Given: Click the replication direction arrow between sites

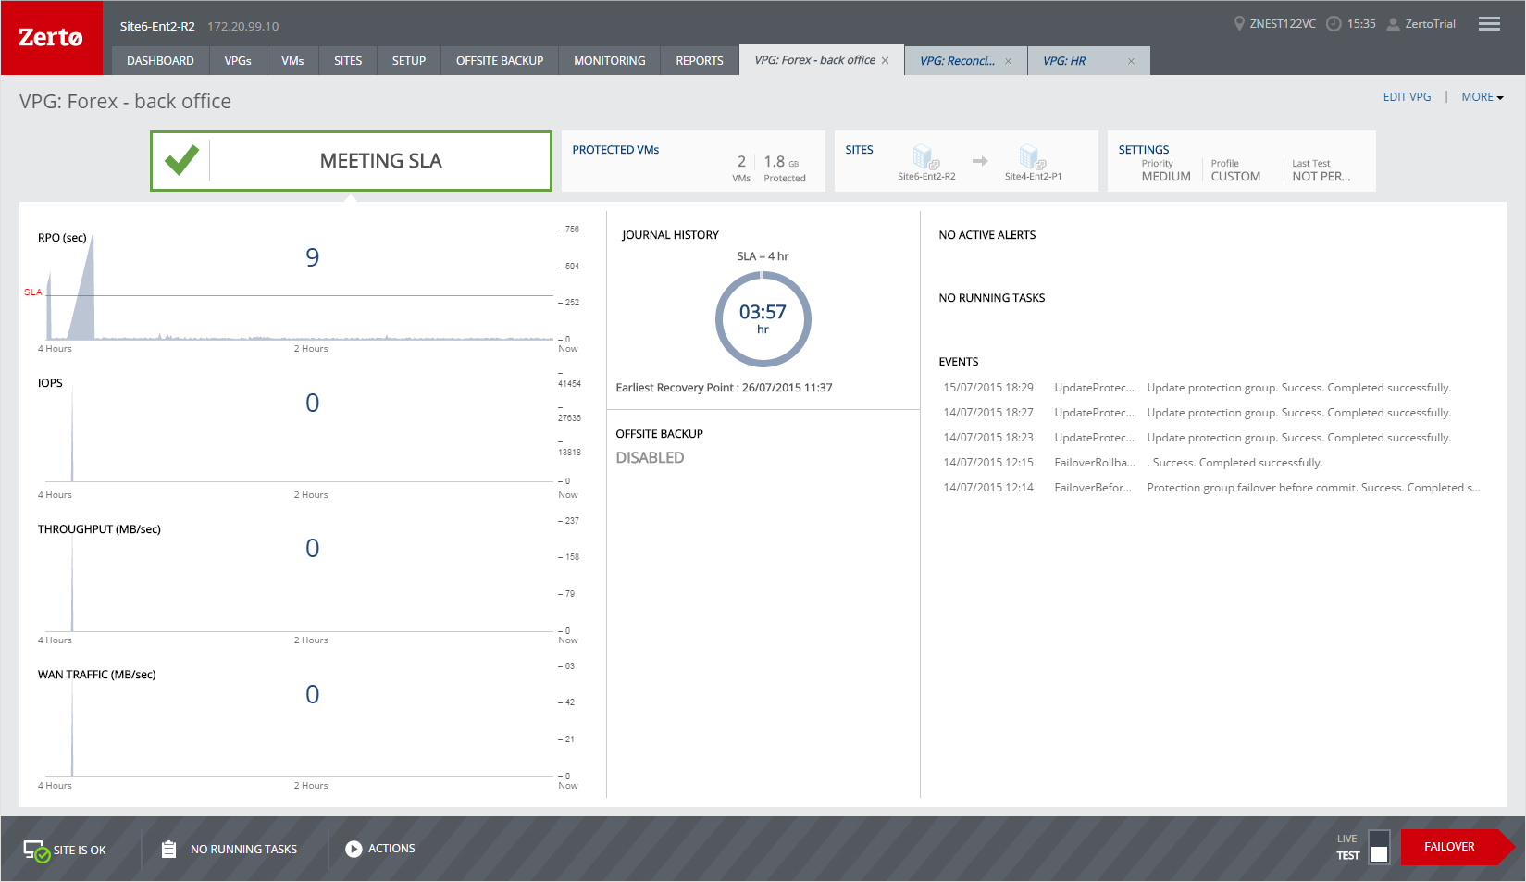Looking at the screenshot, I should coord(980,160).
